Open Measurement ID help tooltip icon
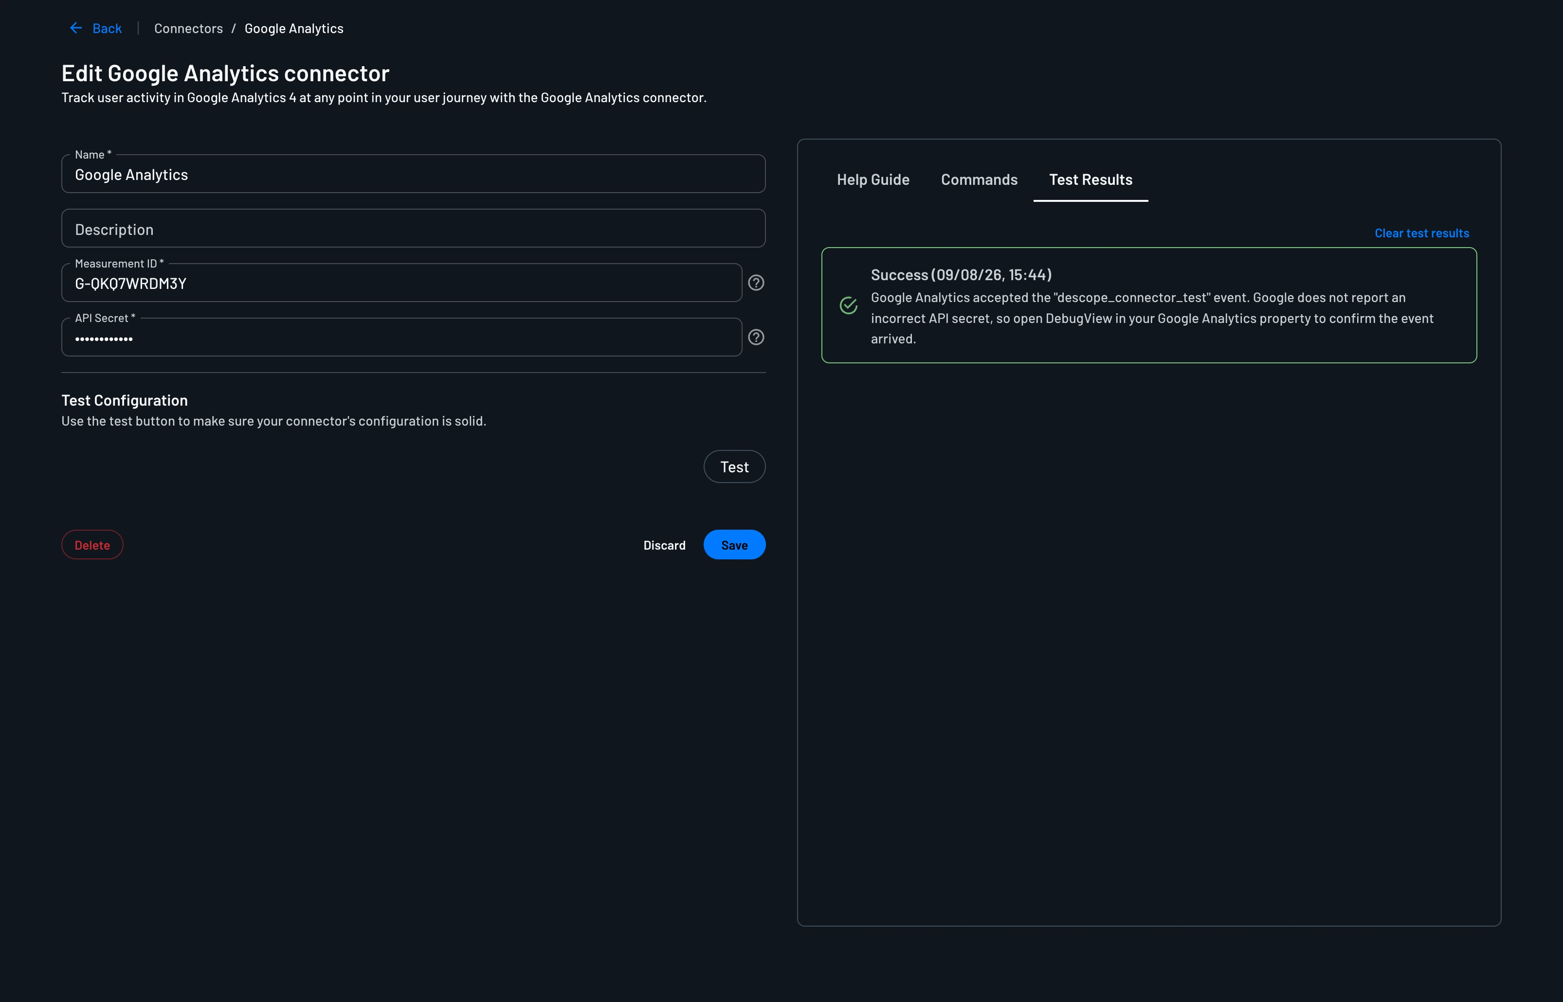 click(x=756, y=283)
